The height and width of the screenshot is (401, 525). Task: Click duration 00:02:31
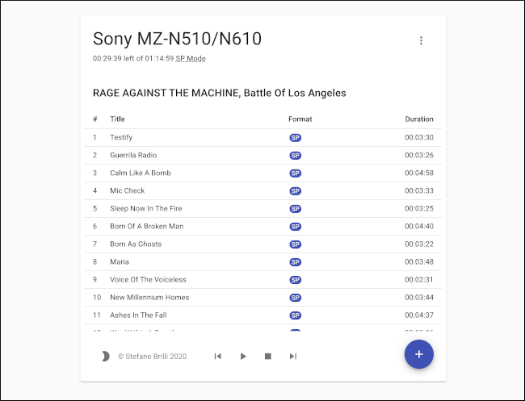pyautogui.click(x=419, y=280)
